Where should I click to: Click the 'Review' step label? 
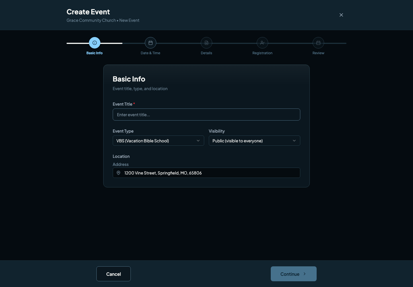(318, 53)
